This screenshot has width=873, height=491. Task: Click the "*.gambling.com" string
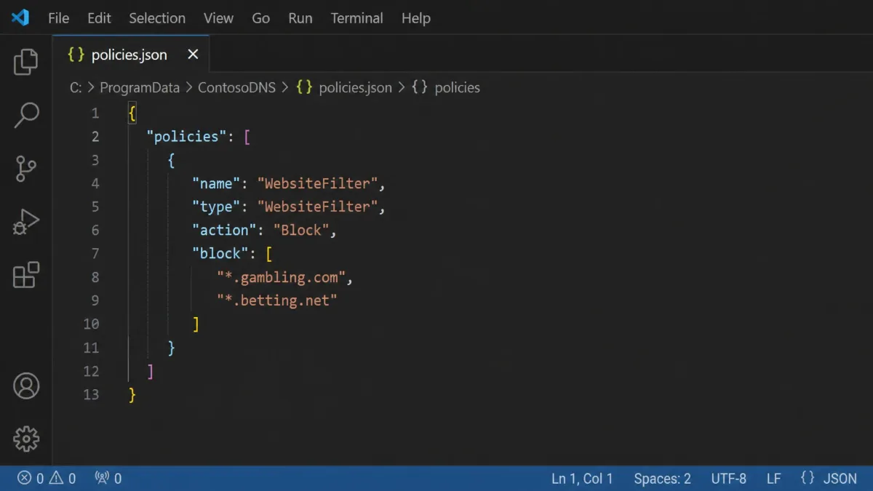pyautogui.click(x=281, y=277)
